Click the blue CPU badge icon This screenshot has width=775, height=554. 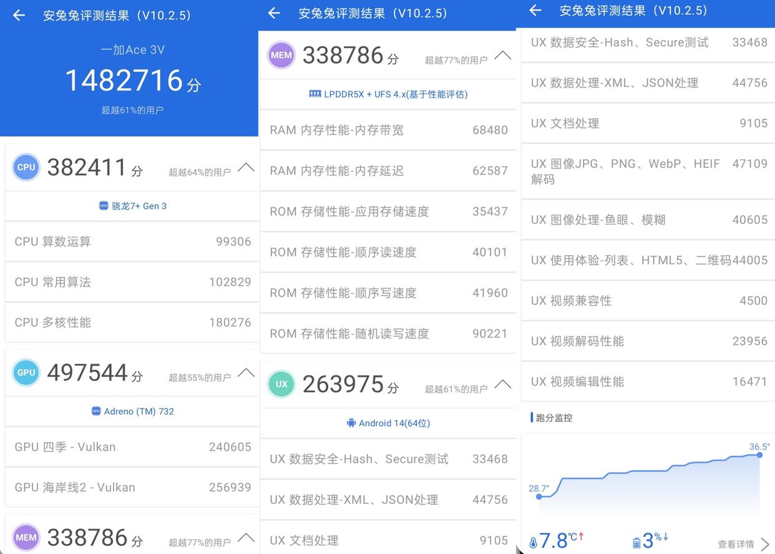(x=26, y=167)
